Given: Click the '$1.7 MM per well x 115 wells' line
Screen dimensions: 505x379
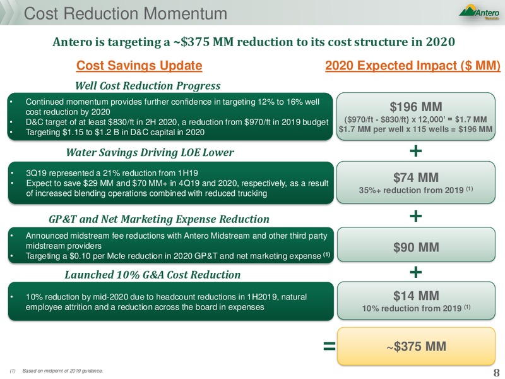Looking at the screenshot, I should pos(415,129).
